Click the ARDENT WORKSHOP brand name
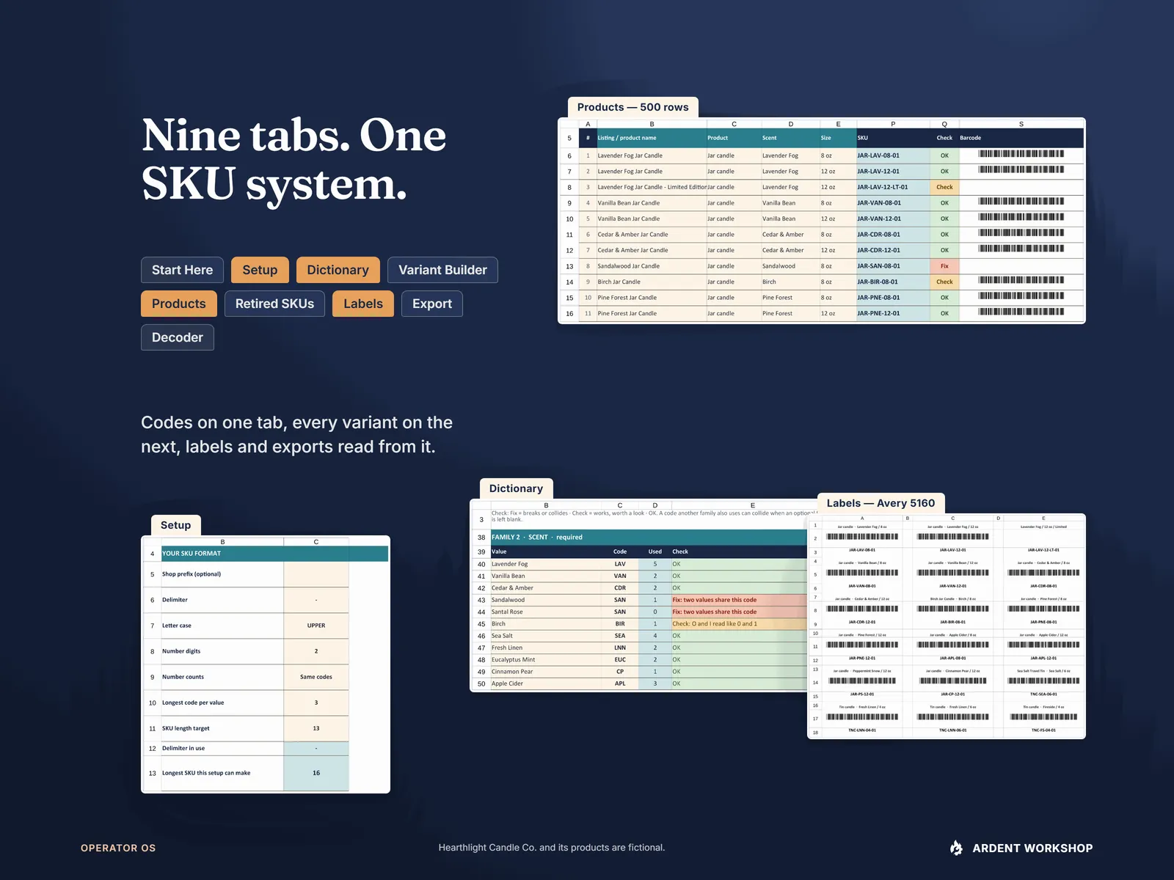 (x=1032, y=848)
